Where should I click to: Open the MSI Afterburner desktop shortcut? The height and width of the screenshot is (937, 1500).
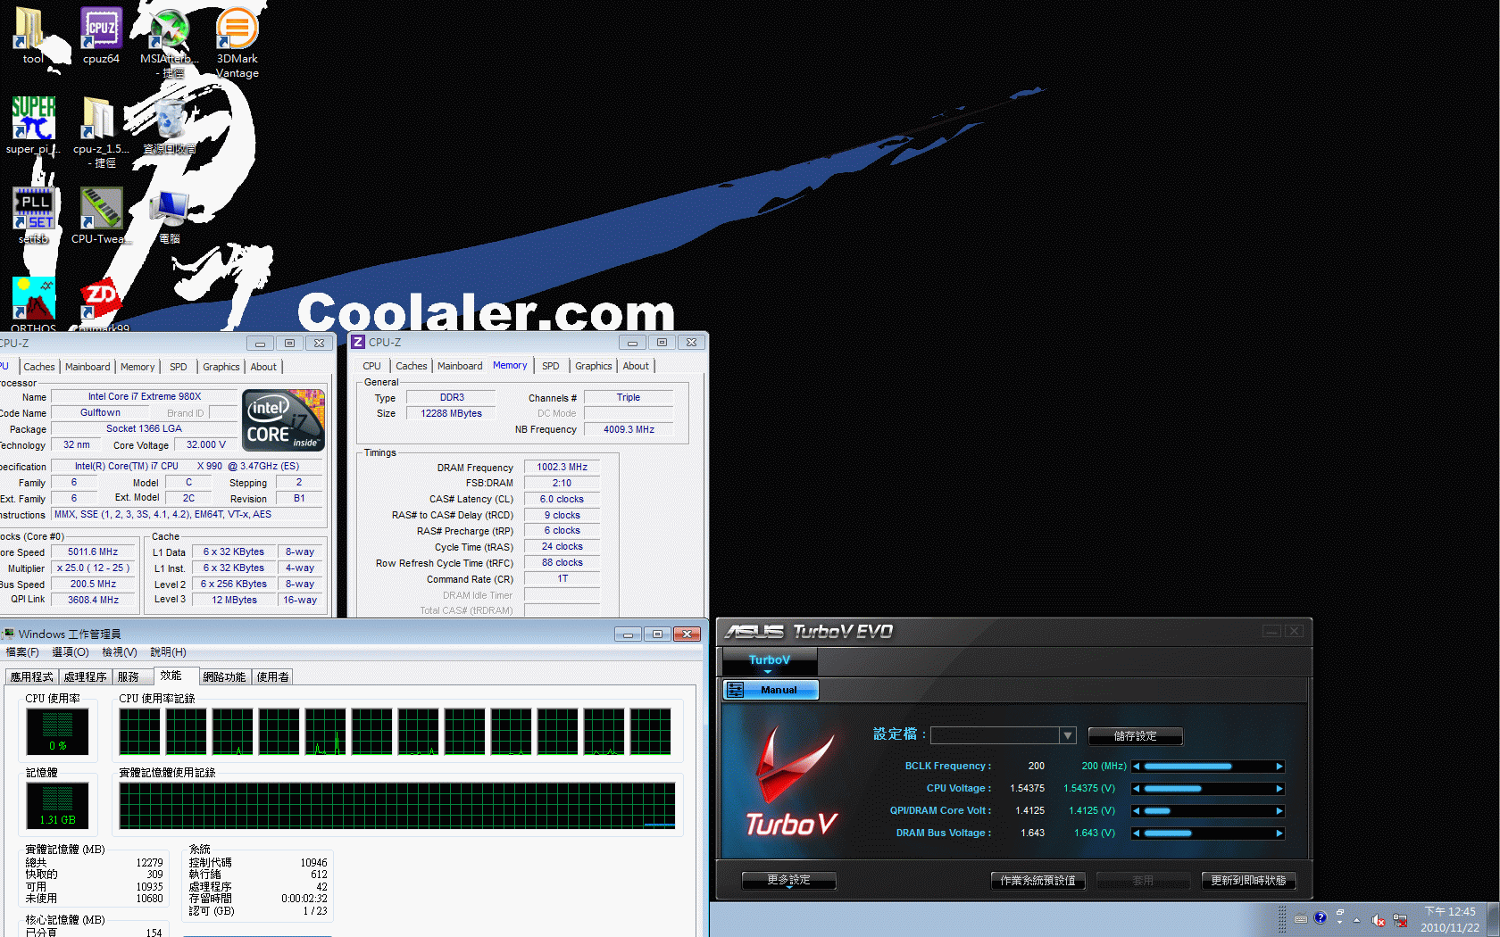click(x=169, y=43)
